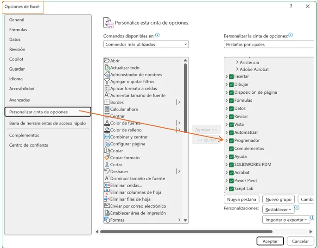Toggle the Power Pivot checkbox
Screen dimensions: 317x248
tap(231, 181)
